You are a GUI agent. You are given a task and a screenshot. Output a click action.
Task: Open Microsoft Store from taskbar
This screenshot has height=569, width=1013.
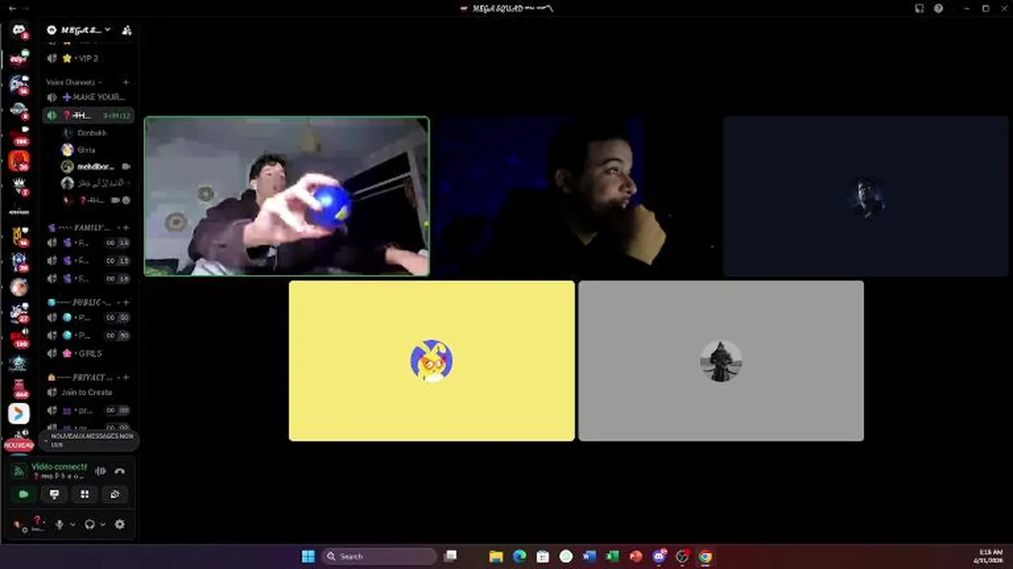[542, 556]
